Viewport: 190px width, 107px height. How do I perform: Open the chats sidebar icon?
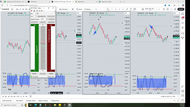[183, 33]
